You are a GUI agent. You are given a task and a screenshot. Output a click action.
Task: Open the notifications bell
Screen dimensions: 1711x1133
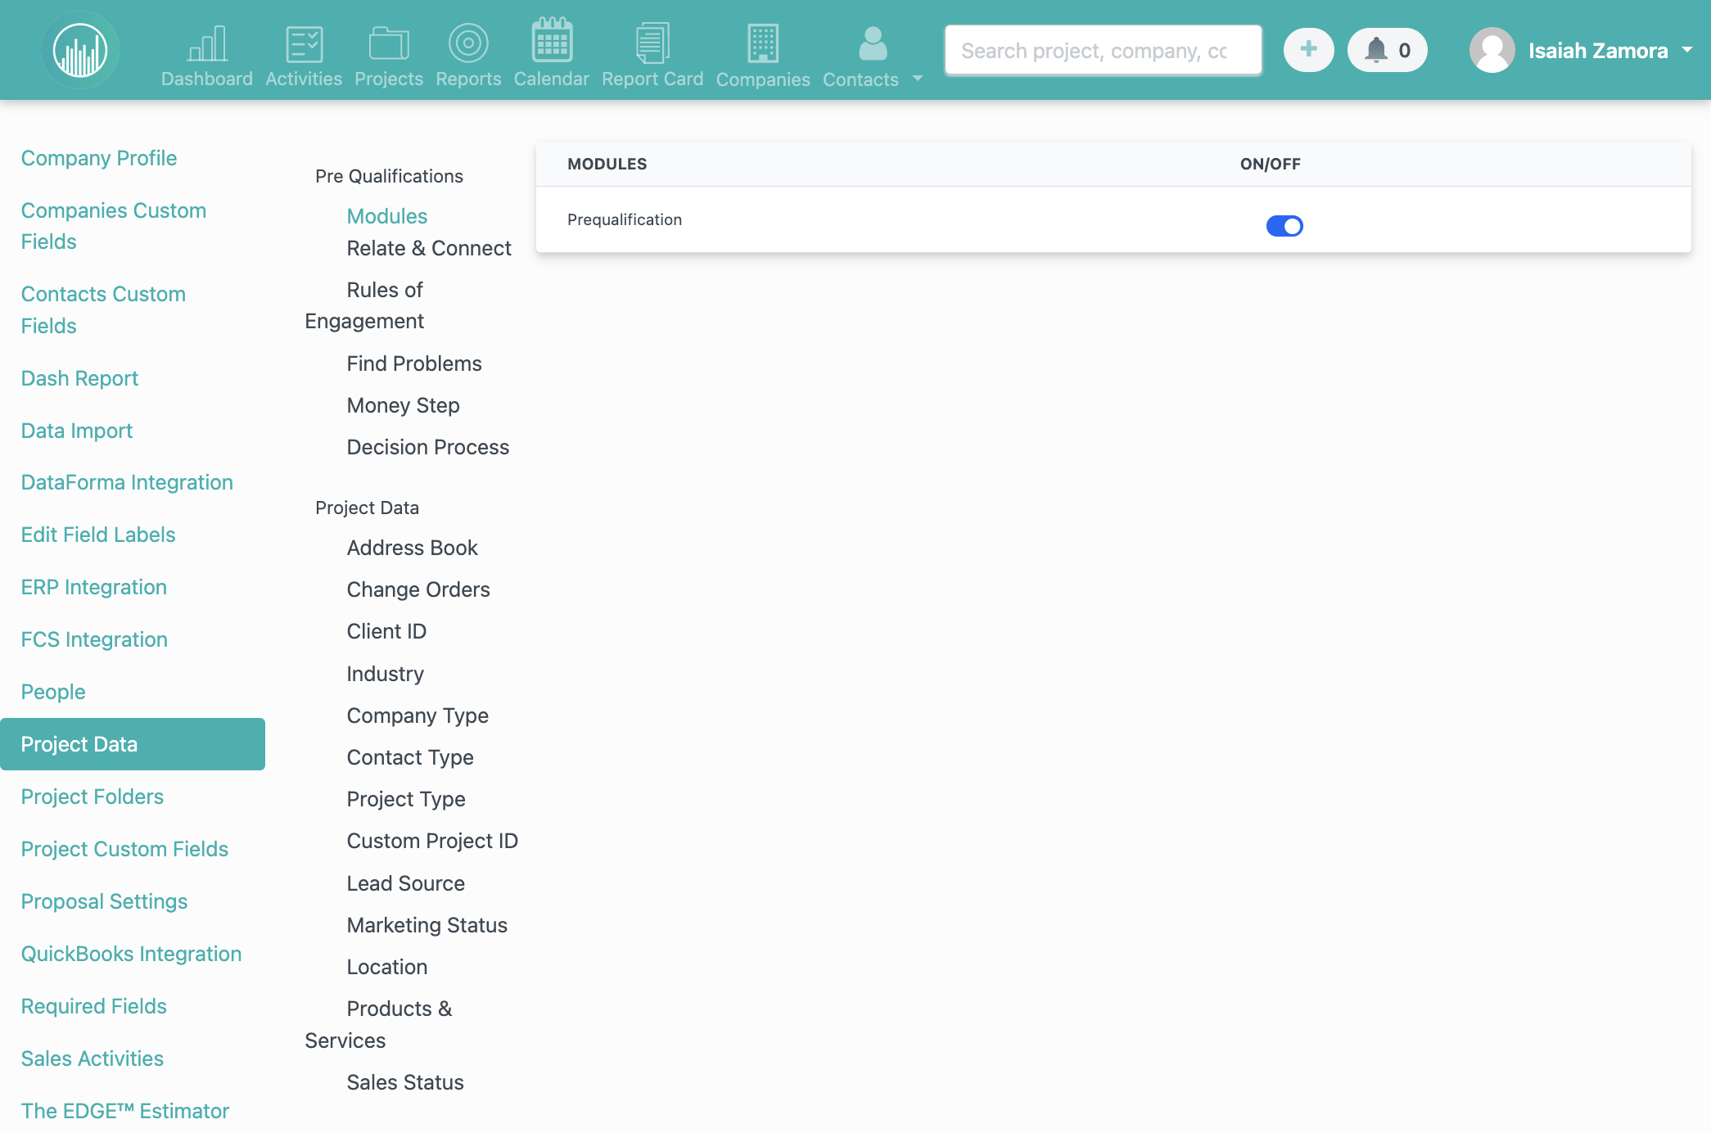pyautogui.click(x=1387, y=50)
